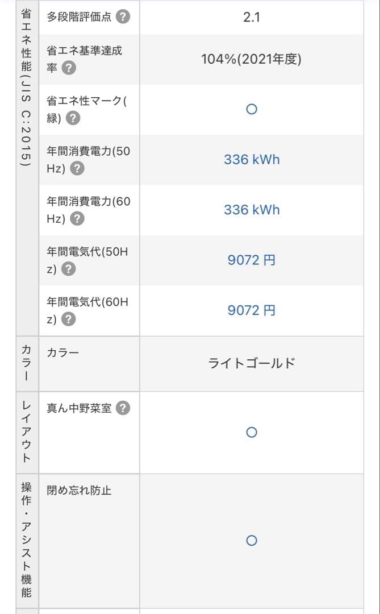Select the circle mark for 省エネ性マーク(緑)

pyautogui.click(x=251, y=109)
